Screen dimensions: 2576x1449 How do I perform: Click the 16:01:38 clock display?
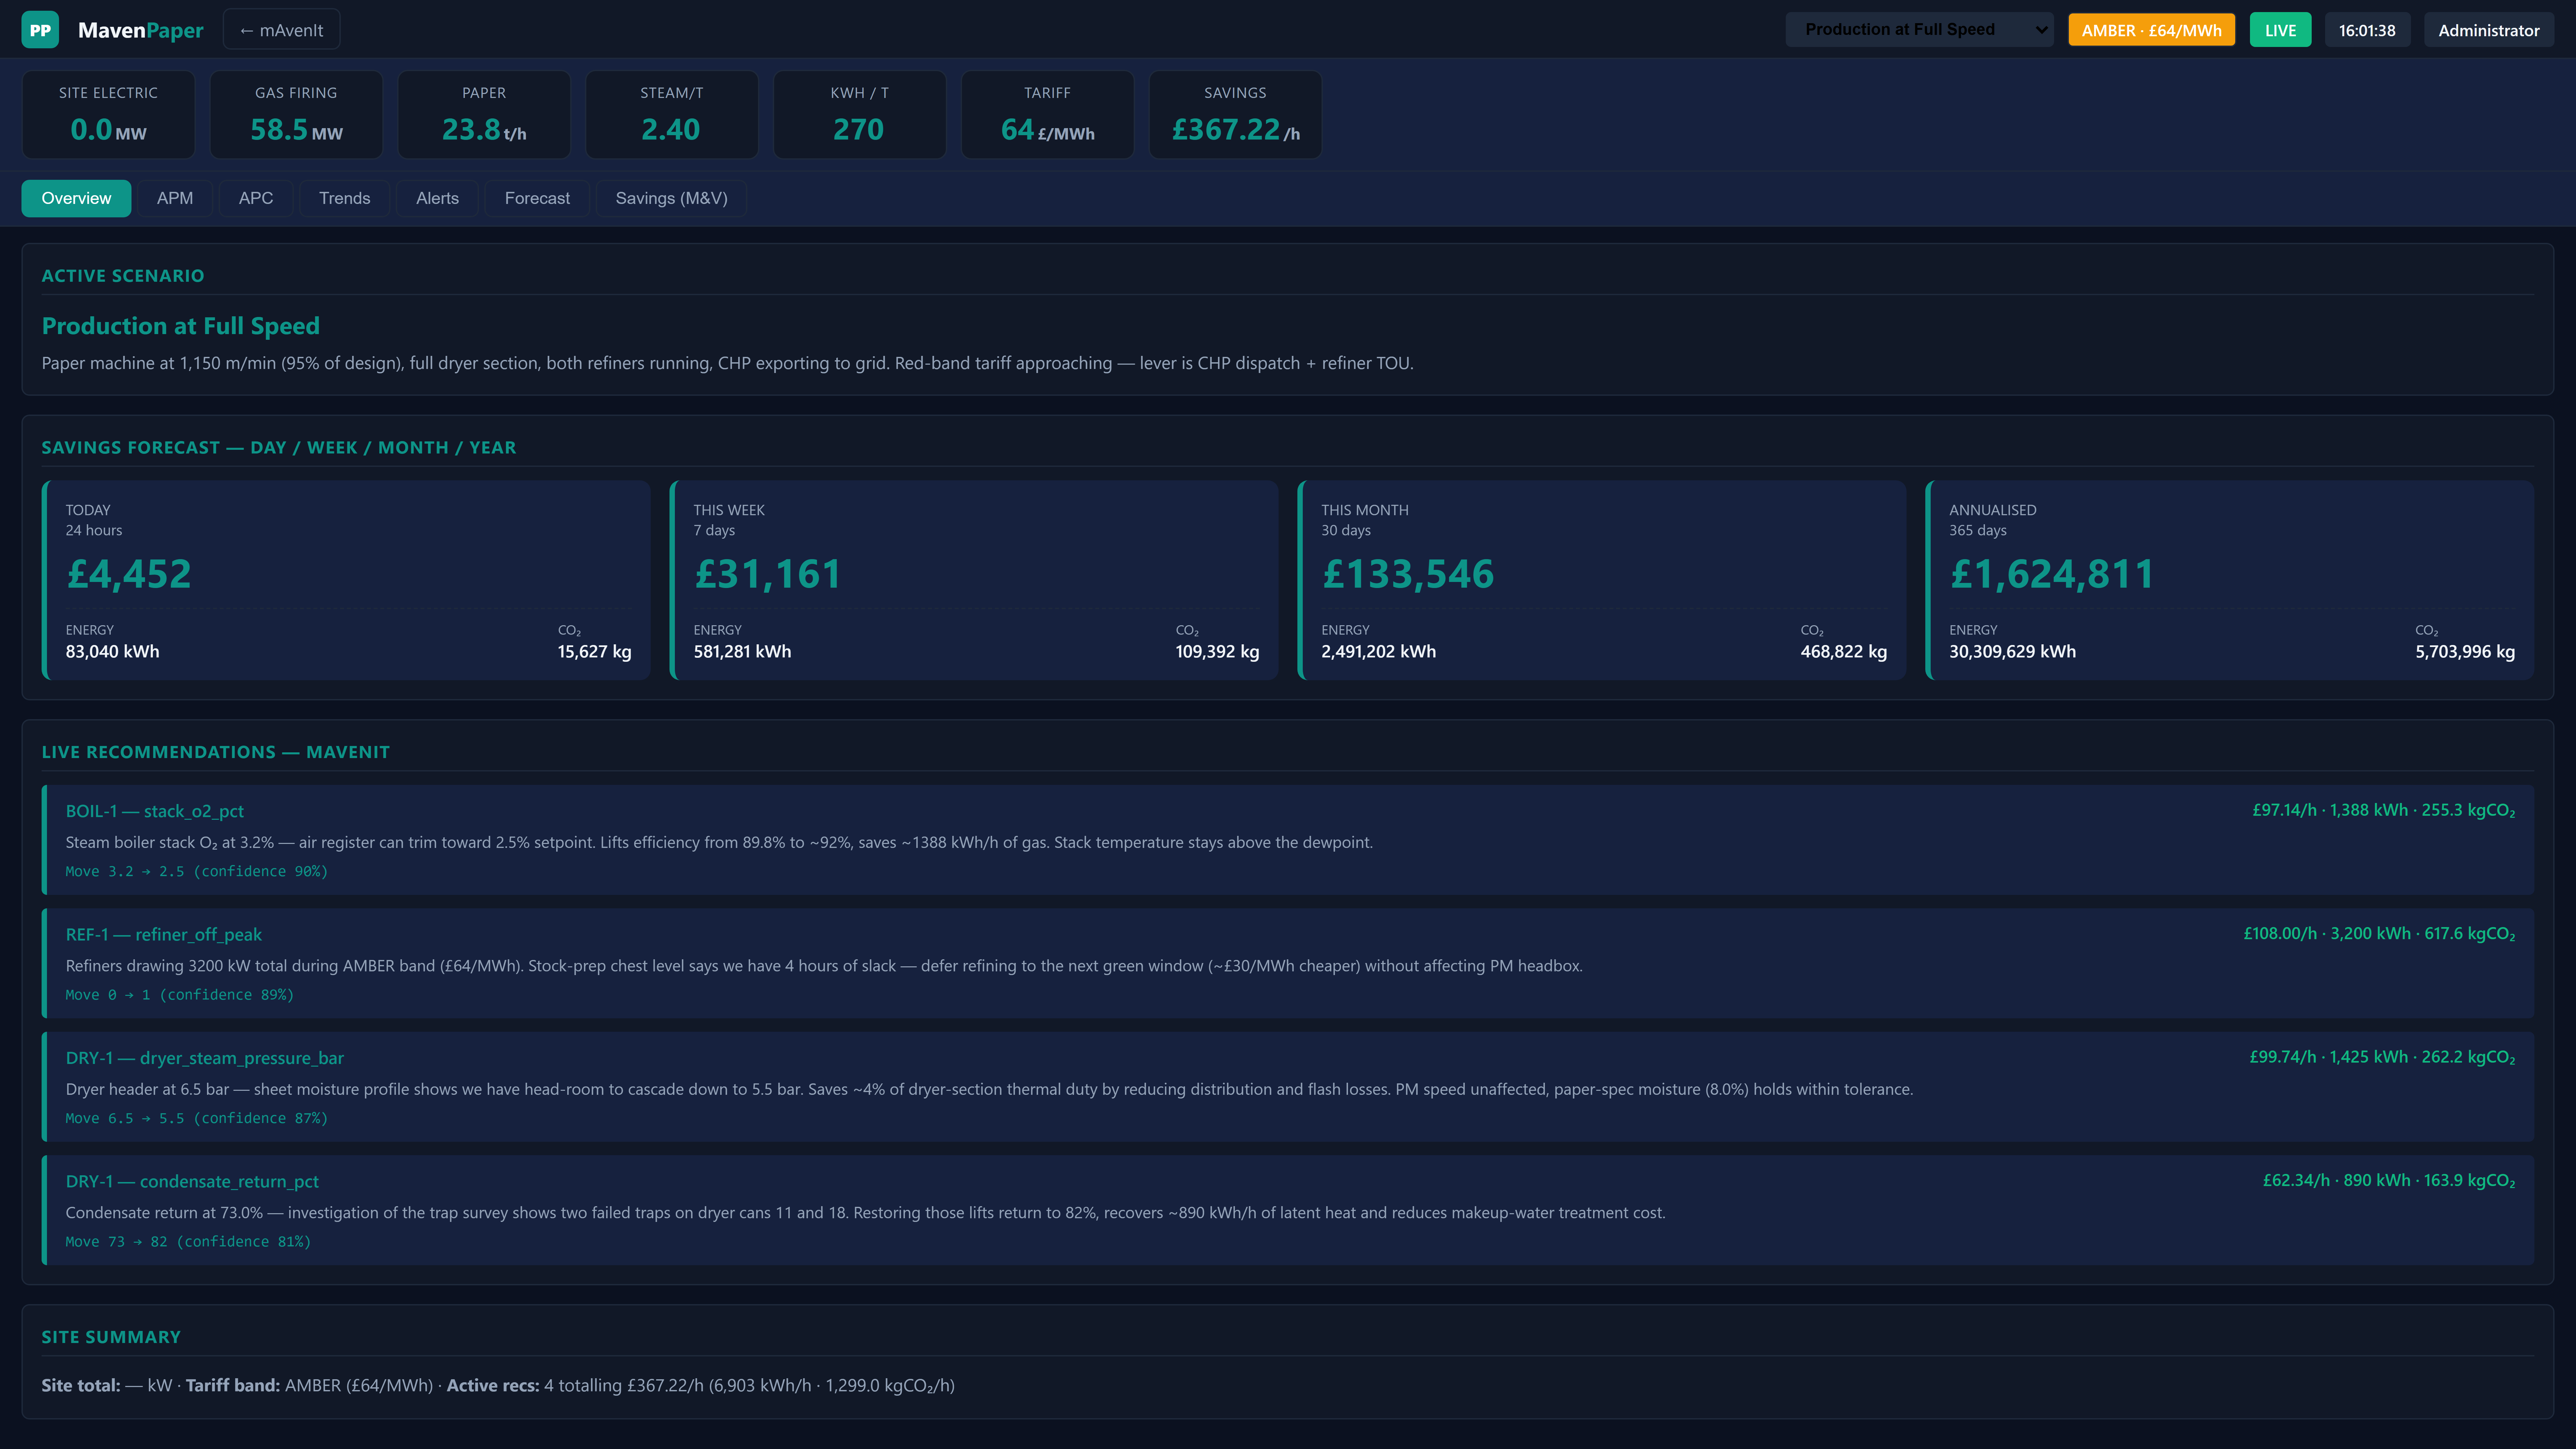click(x=2367, y=30)
